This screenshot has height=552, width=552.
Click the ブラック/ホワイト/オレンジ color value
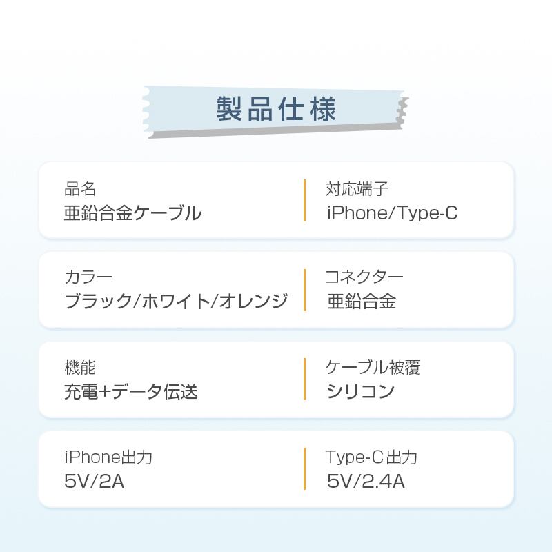click(176, 302)
